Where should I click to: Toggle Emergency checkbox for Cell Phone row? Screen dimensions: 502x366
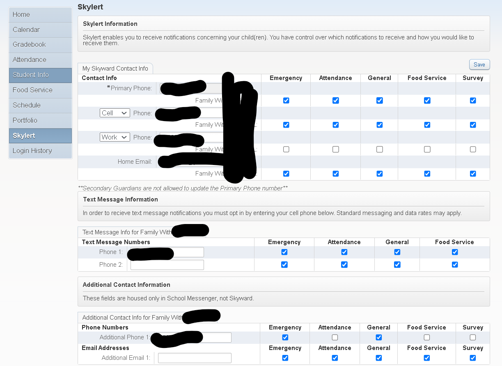pyautogui.click(x=286, y=125)
